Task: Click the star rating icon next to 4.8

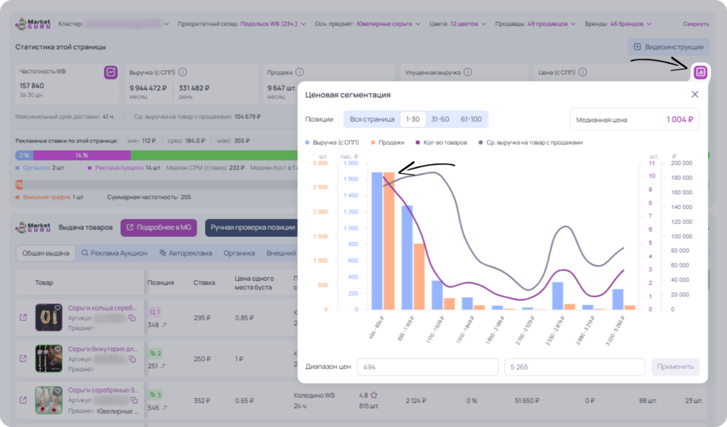Action: point(373,395)
